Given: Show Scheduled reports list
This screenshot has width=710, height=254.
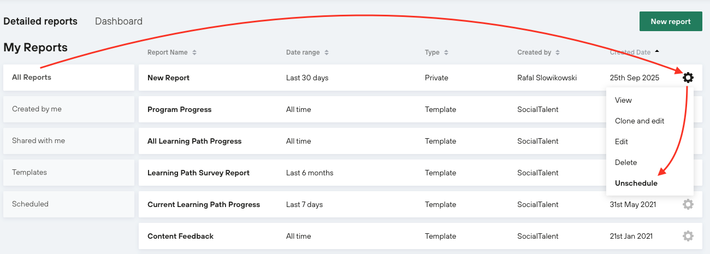Looking at the screenshot, I should (30, 204).
